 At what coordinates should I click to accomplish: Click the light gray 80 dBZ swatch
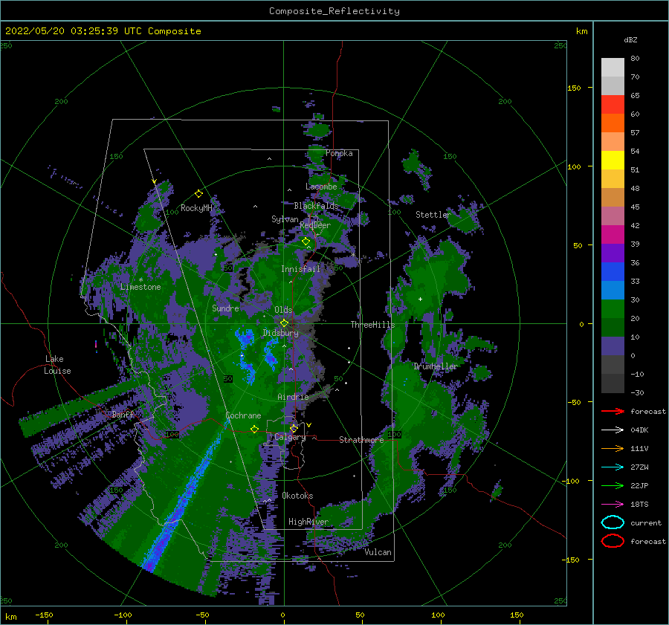(613, 68)
